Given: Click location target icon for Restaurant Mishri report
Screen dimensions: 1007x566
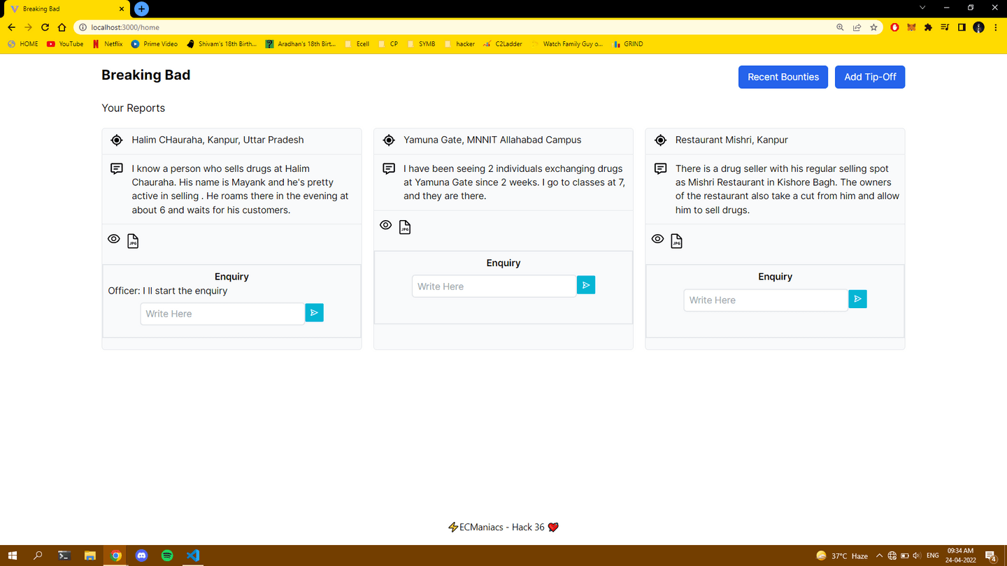Looking at the screenshot, I should [660, 140].
